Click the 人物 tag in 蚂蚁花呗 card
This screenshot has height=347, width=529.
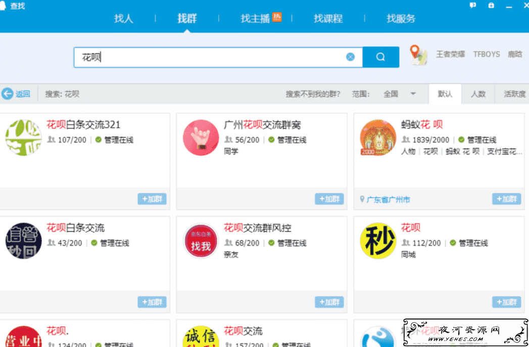[x=408, y=151]
